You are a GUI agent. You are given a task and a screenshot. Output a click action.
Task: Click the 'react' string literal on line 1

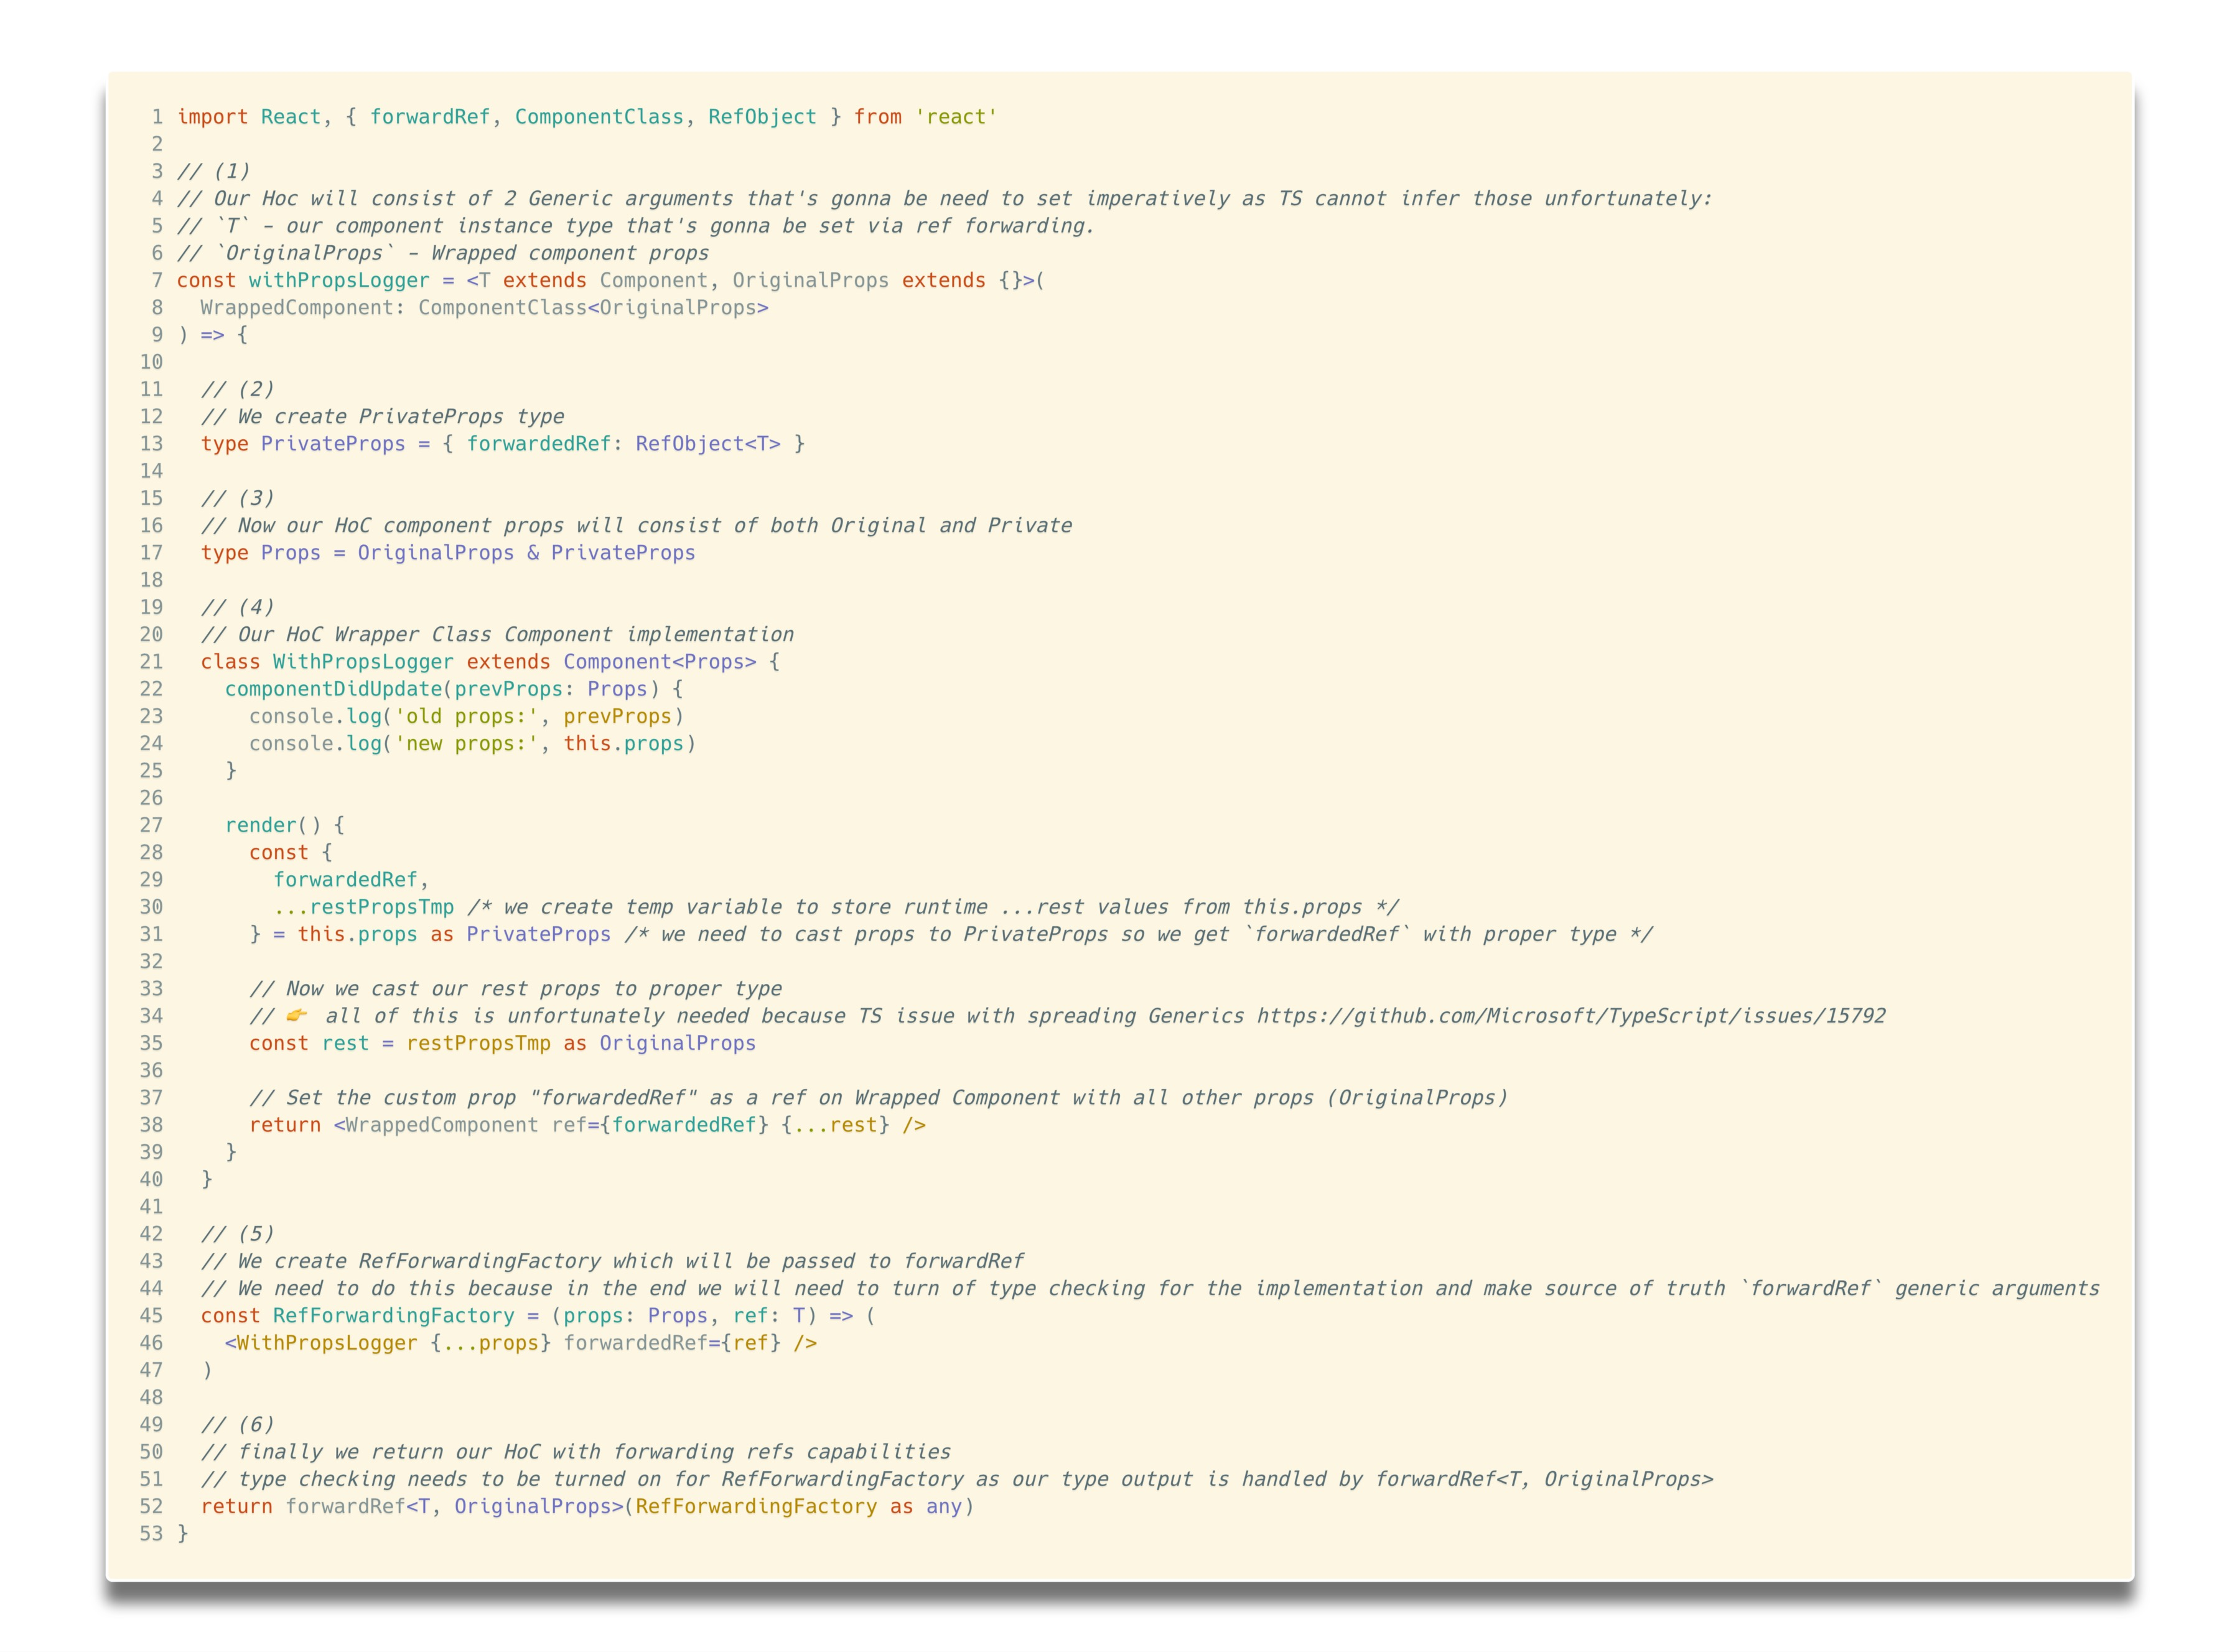(956, 117)
